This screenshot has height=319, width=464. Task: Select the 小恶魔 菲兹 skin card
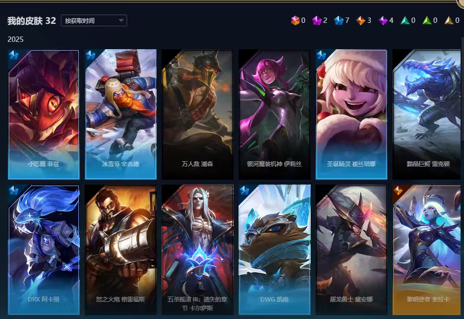click(43, 114)
